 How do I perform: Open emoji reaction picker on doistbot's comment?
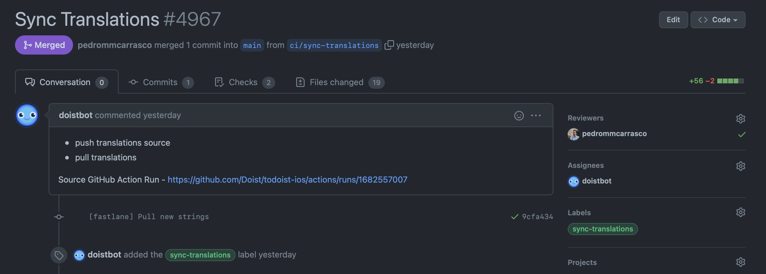point(518,115)
